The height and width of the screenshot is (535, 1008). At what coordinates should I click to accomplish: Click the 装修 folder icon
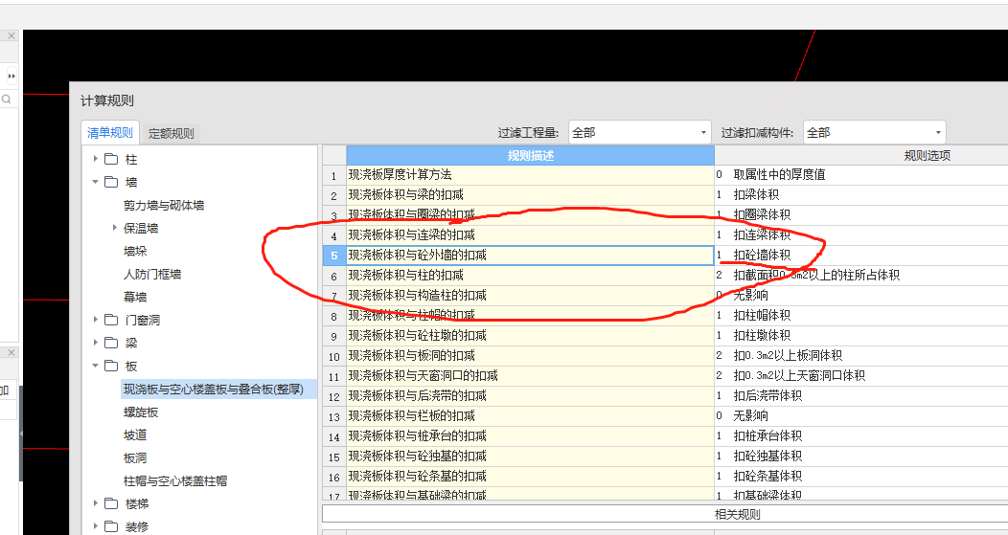pyautogui.click(x=111, y=526)
